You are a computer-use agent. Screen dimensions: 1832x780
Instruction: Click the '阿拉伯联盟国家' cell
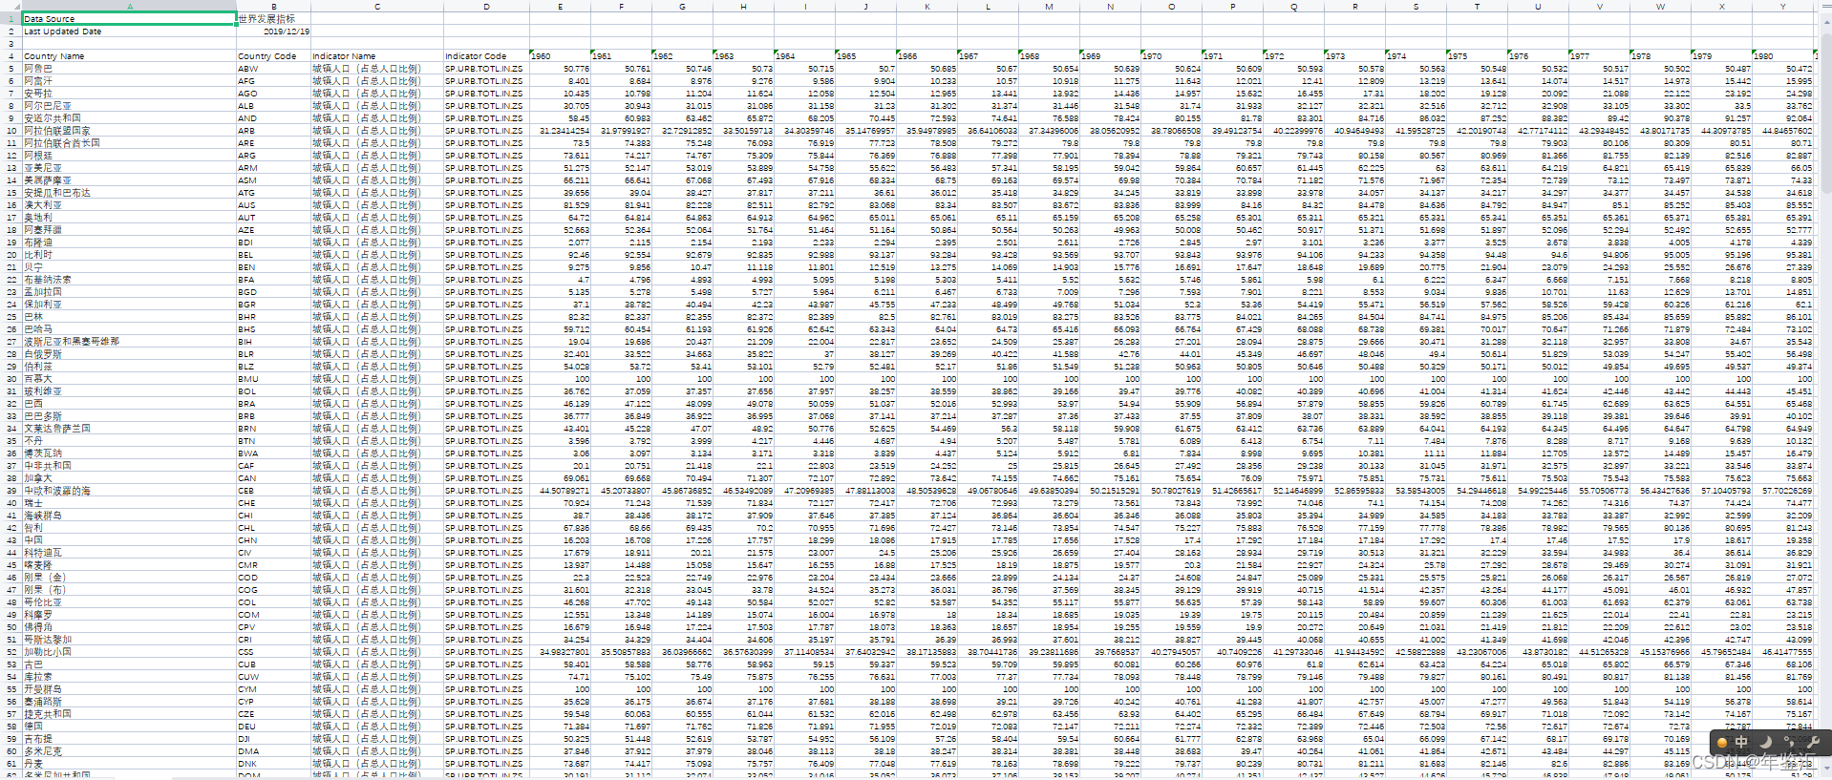(129, 130)
